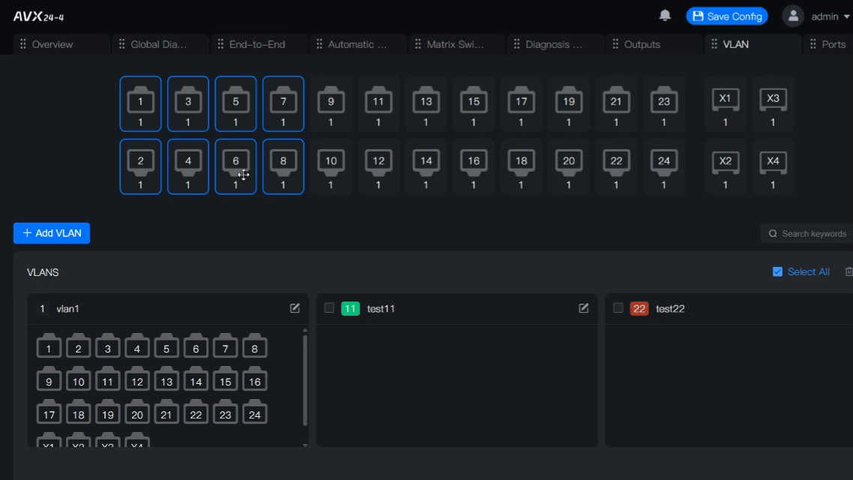Select port 9 in the top panel

pyautogui.click(x=331, y=103)
